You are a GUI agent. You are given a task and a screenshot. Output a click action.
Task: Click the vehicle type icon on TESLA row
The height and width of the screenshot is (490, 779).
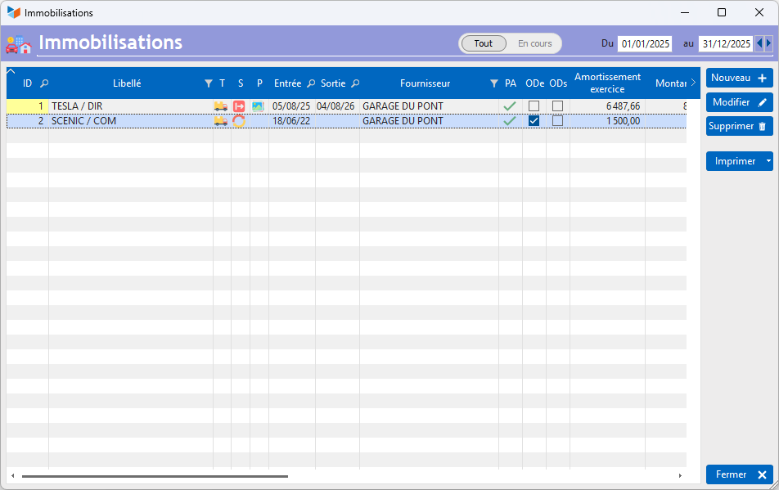click(221, 106)
